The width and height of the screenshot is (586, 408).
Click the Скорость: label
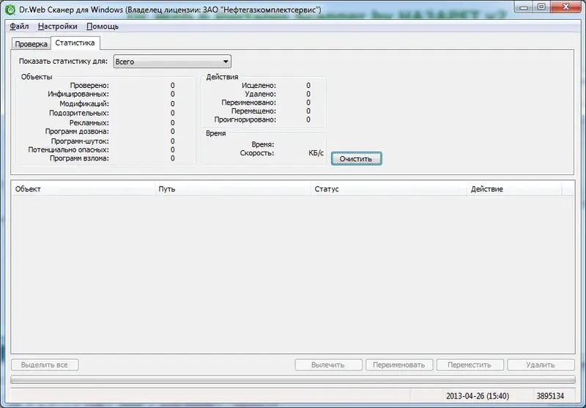pos(257,153)
